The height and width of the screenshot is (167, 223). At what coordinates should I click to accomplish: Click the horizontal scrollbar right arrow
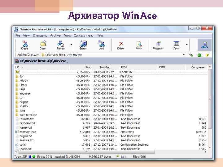[x=205, y=152]
